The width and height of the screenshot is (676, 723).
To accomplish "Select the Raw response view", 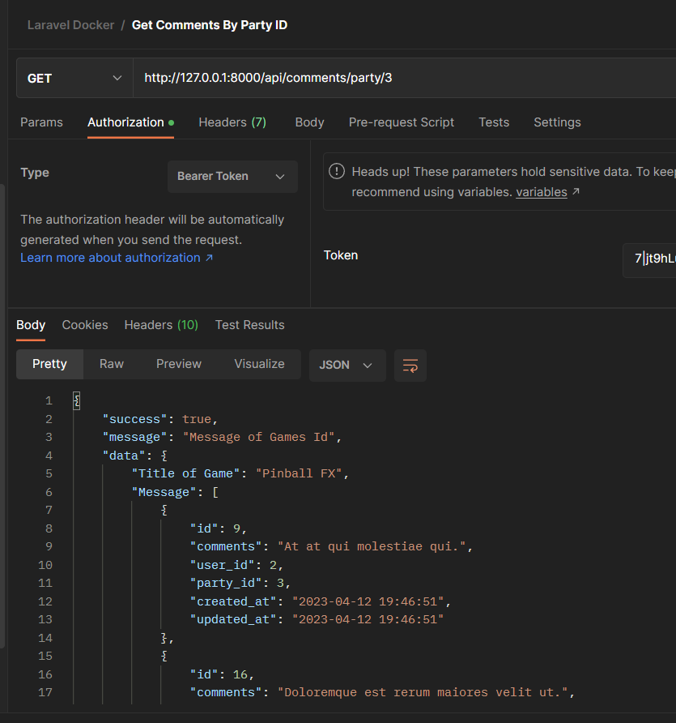I will (111, 364).
